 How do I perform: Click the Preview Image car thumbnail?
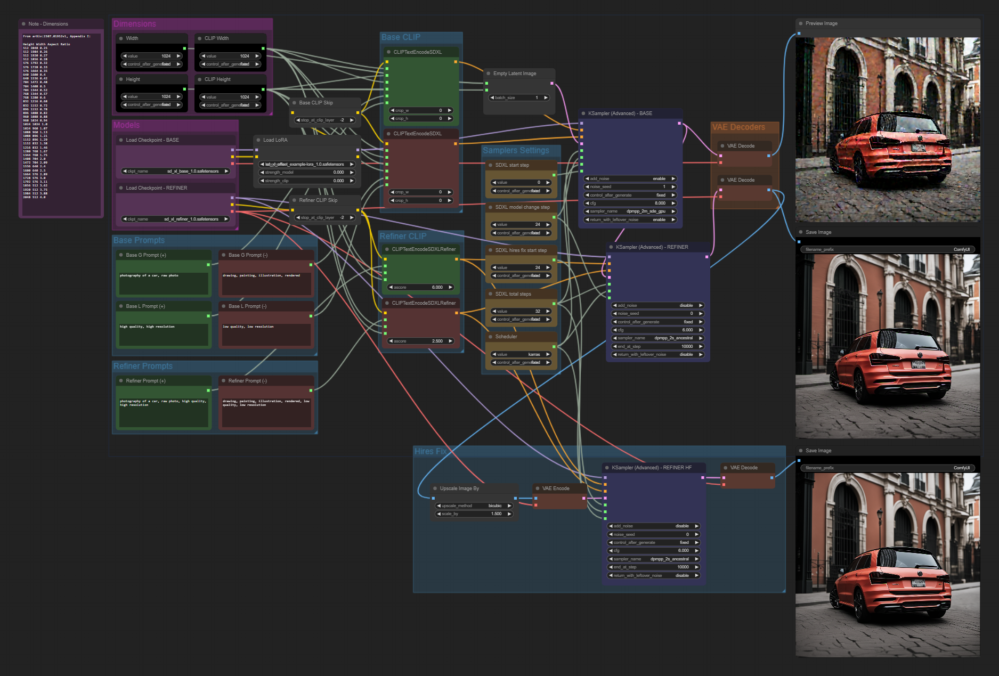coord(887,129)
